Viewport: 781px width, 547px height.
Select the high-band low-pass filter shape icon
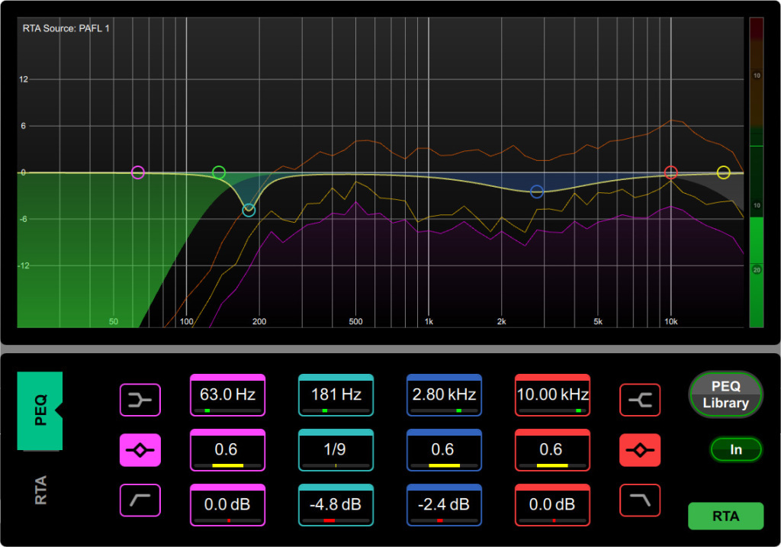(640, 500)
